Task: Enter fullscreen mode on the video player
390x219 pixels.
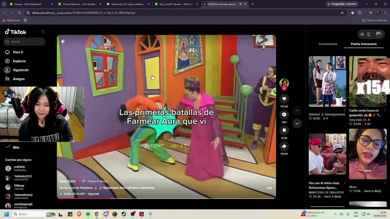Action: [269, 41]
